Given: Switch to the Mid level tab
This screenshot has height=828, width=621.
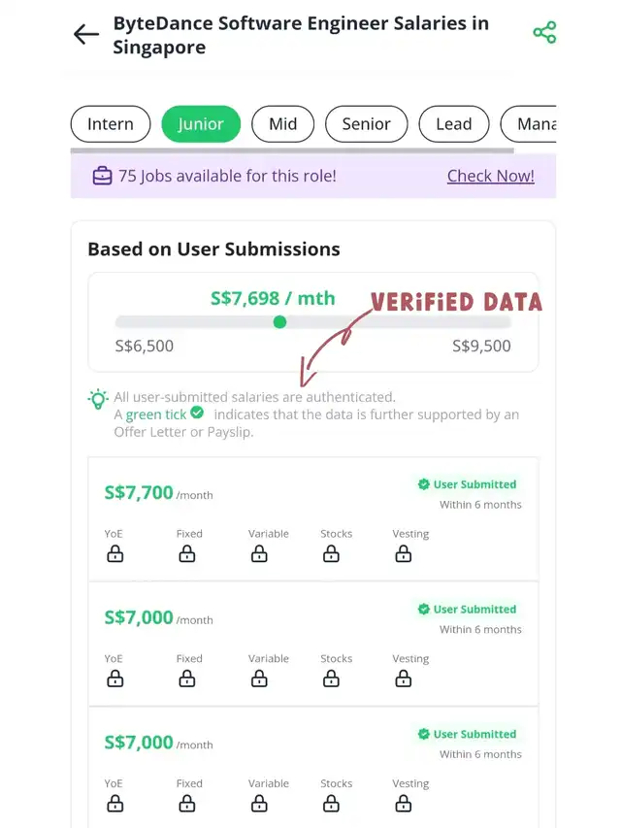Looking at the screenshot, I should [x=282, y=124].
